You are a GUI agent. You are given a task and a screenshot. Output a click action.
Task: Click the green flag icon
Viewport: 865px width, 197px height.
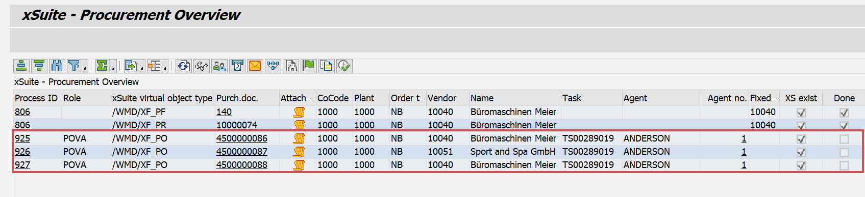tap(309, 66)
